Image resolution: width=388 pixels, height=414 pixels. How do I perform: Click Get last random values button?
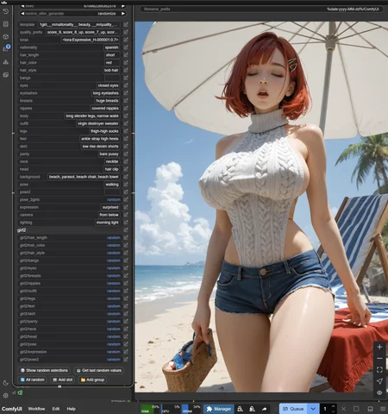click(x=99, y=370)
